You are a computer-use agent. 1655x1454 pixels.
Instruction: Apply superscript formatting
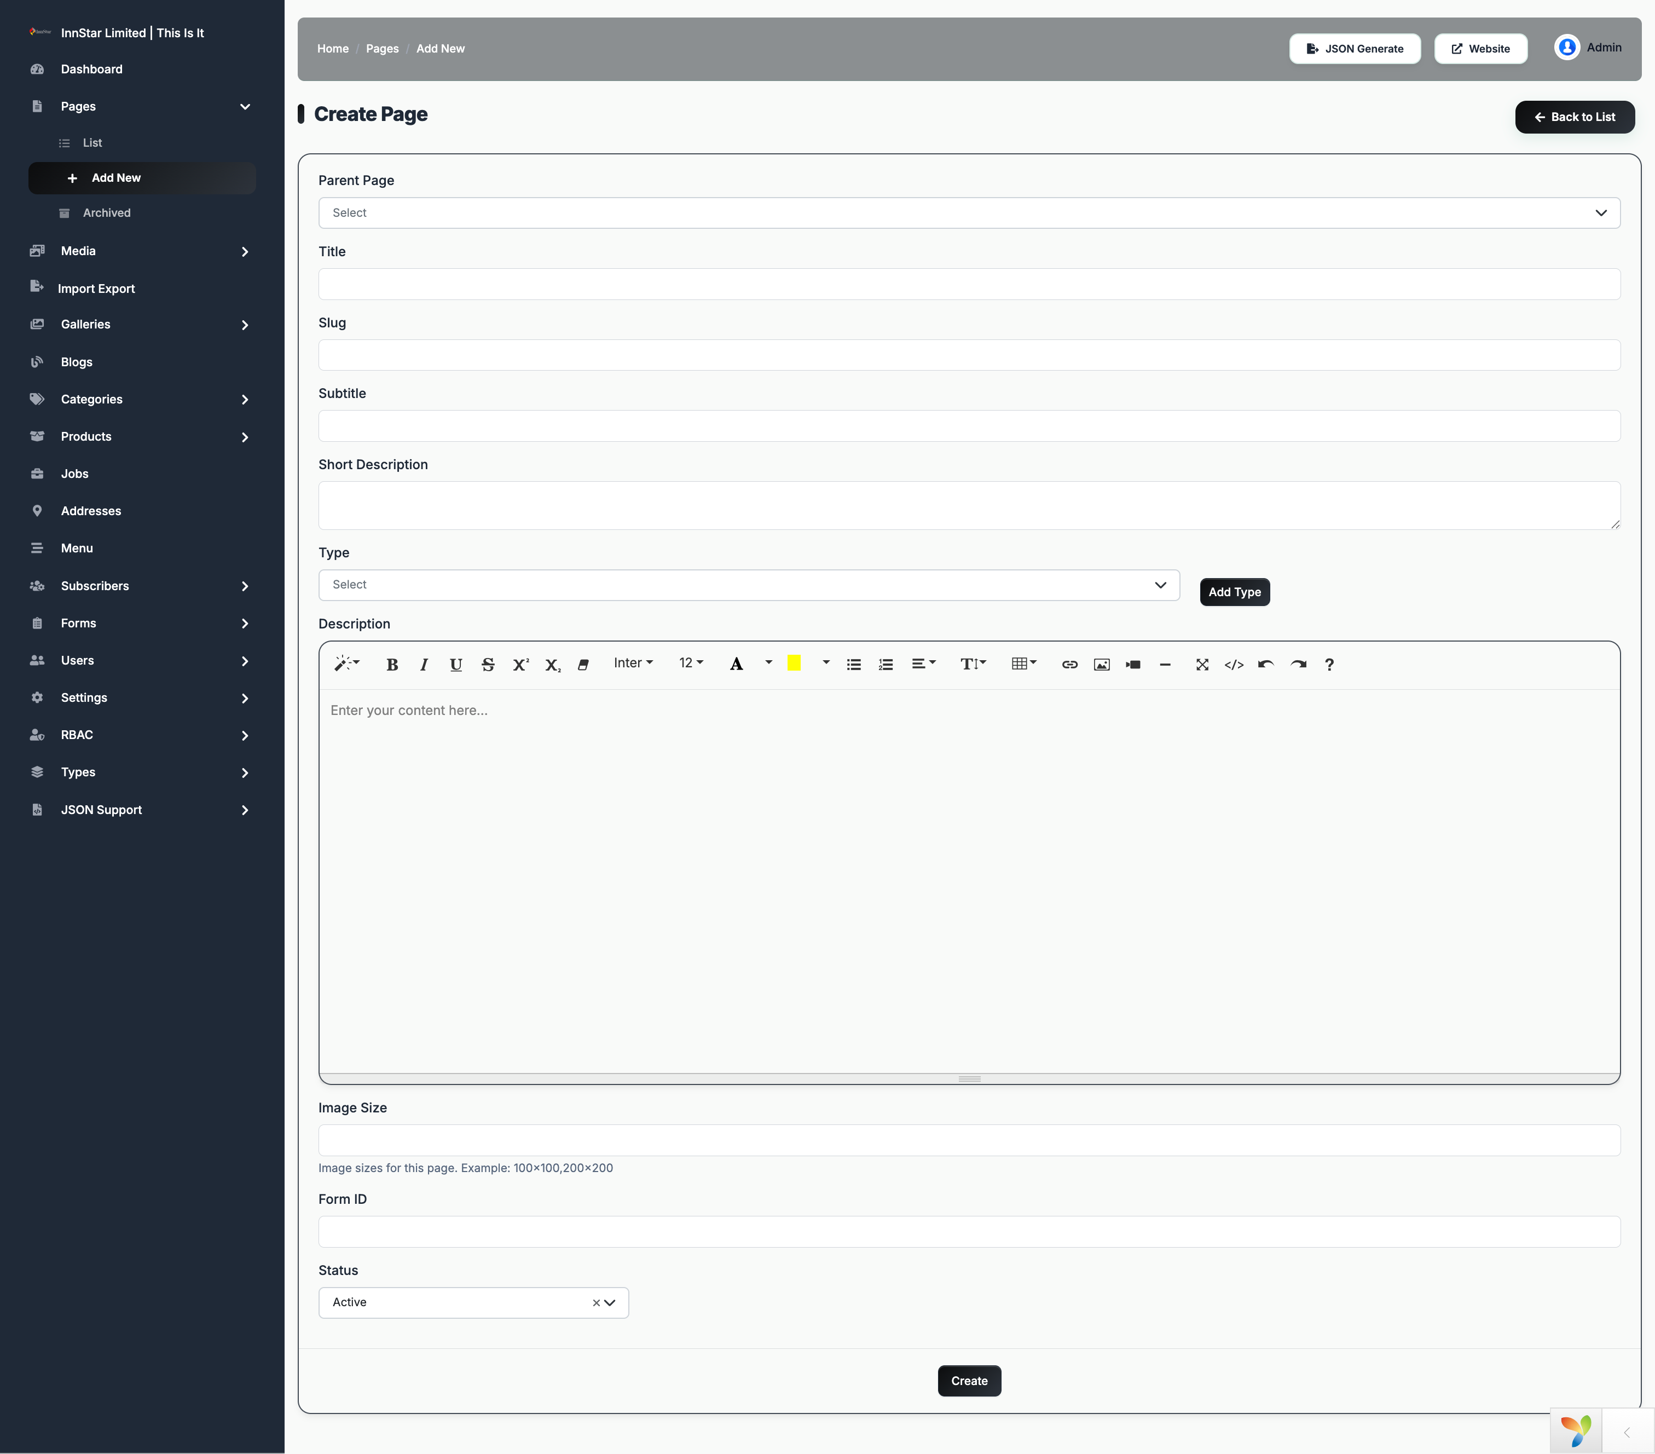point(520,664)
